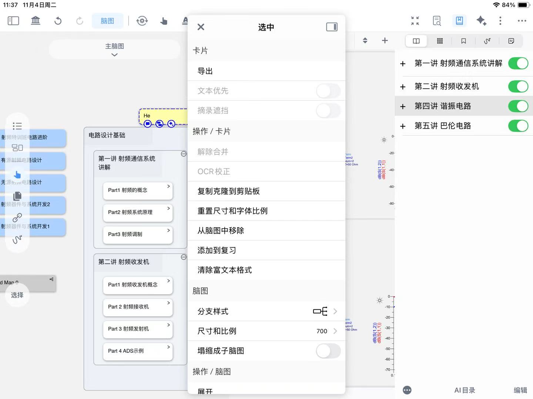Image resolution: width=533 pixels, height=399 pixels.
Task: Click the 编辑 button
Action: [520, 390]
